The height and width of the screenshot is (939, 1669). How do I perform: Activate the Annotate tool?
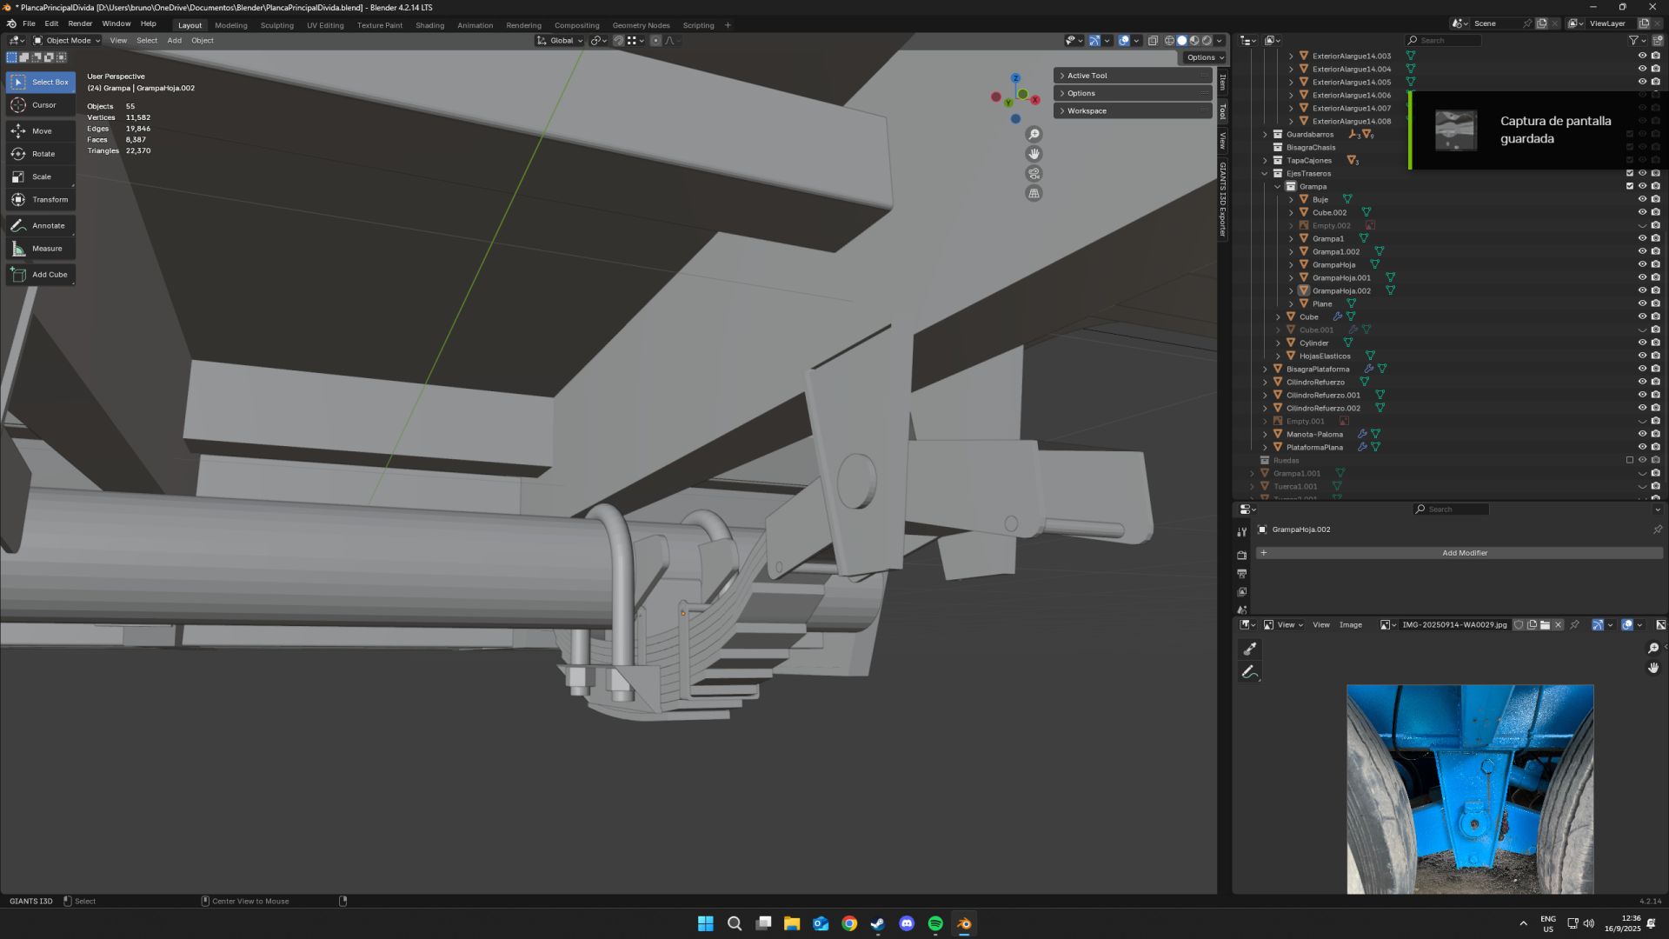40,225
